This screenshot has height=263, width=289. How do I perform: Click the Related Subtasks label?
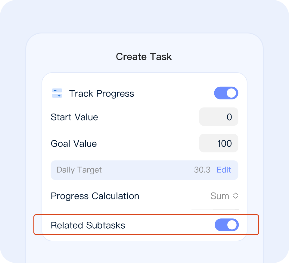pos(88,225)
